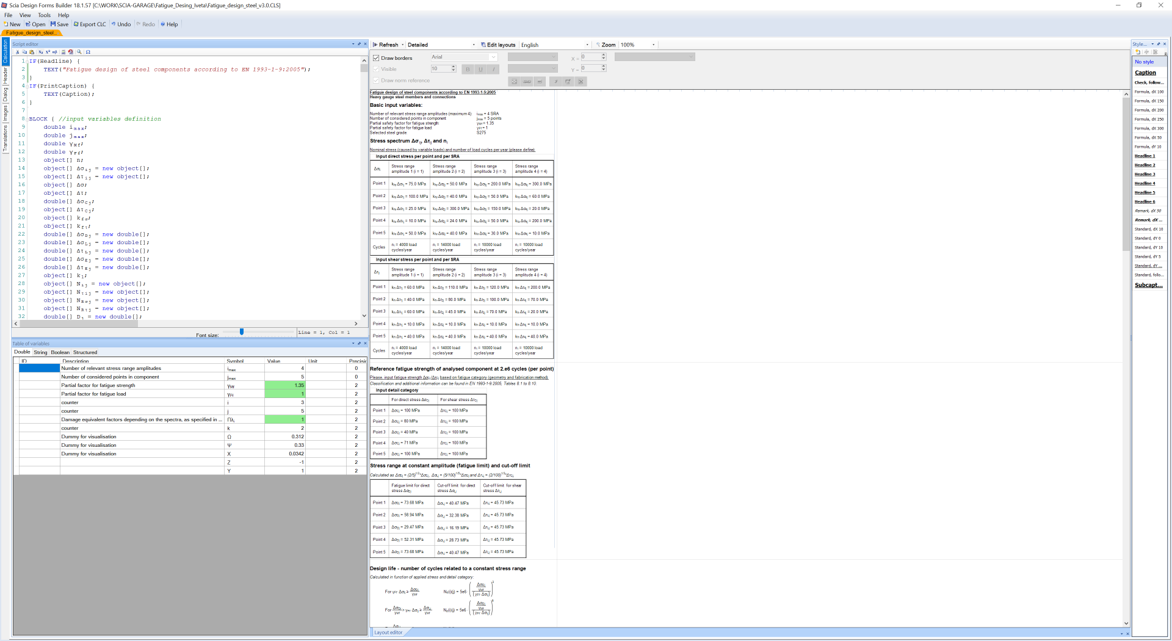
Task: Click the Edit layouts button
Action: [x=497, y=45]
